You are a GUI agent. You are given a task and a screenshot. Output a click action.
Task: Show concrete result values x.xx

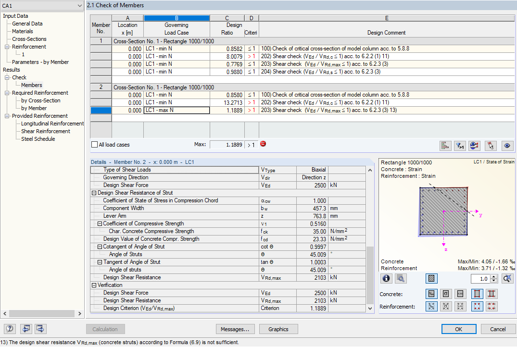(460, 294)
